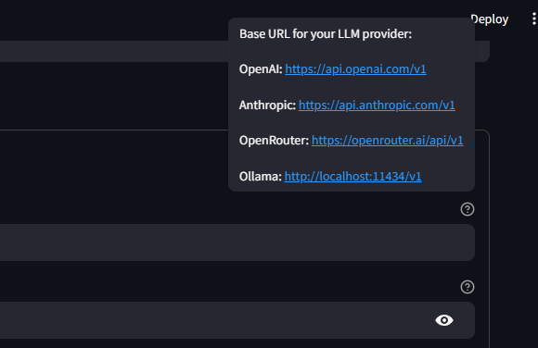Open the Anthropic api.anthropic.com/v1 link
This screenshot has height=348, width=538.
pyautogui.click(x=377, y=105)
